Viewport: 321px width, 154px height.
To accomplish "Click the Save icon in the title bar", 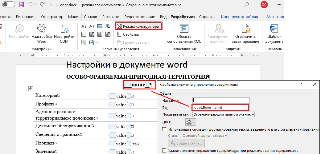I will pos(21,5).
